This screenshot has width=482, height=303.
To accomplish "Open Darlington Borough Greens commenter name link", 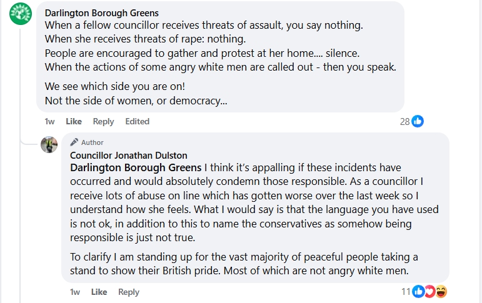I will pyautogui.click(x=101, y=13).
